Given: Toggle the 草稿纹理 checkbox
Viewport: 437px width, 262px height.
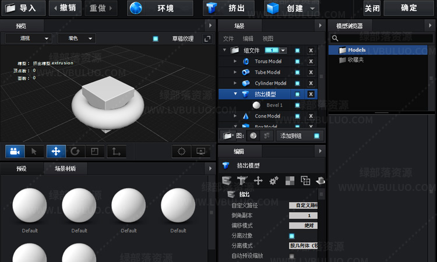Looking at the screenshot, I should coord(156,38).
